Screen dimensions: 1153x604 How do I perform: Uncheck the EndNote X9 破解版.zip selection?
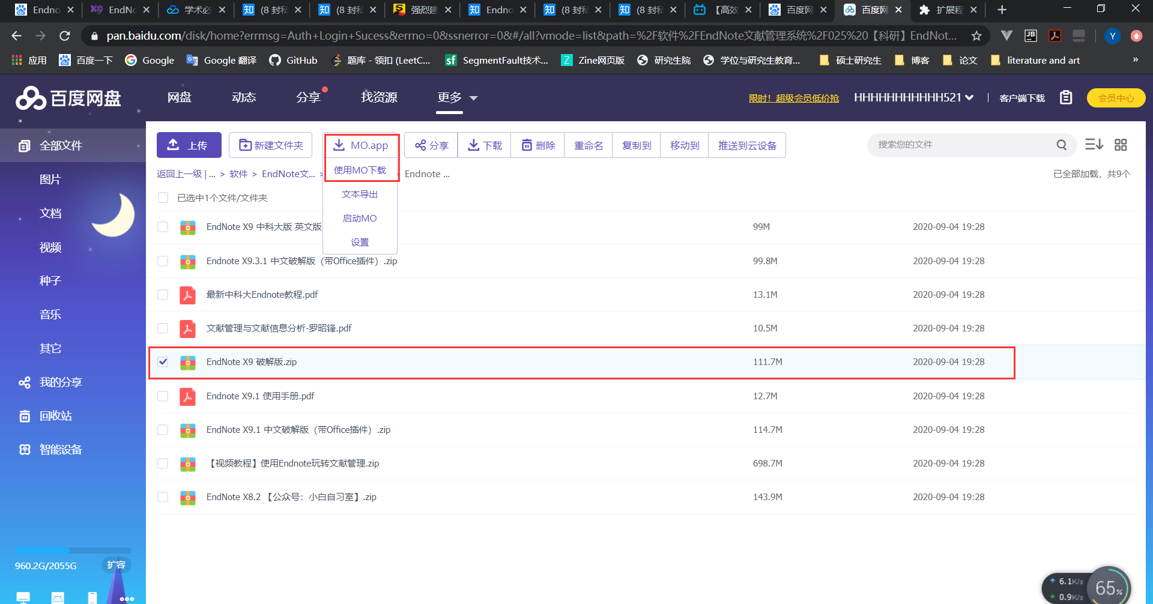[163, 361]
